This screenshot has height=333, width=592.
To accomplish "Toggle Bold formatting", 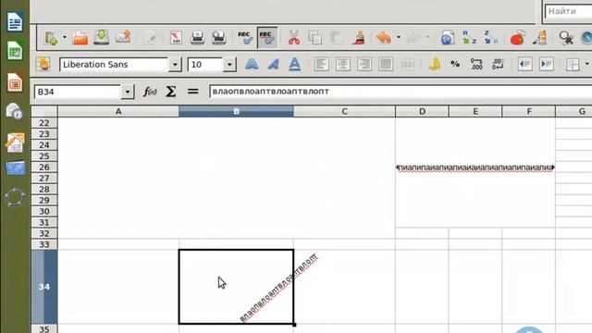I will [x=252, y=64].
